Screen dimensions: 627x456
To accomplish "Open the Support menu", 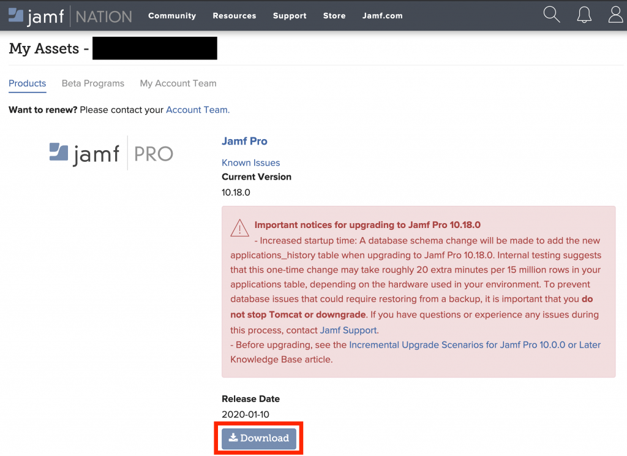I will click(x=290, y=15).
